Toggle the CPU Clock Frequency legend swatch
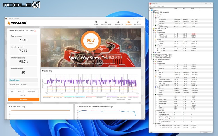This screenshot has width=218, height=136. tap(112, 96)
